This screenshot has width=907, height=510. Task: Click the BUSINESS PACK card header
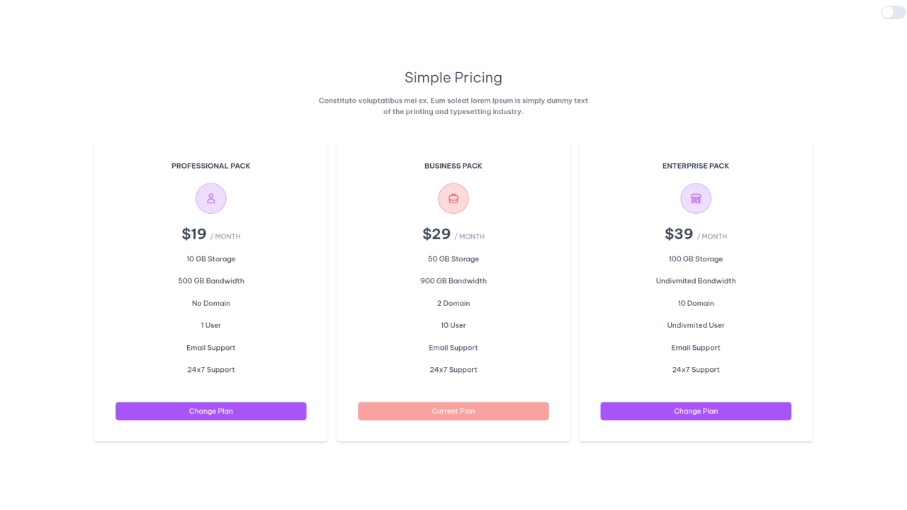click(x=453, y=165)
